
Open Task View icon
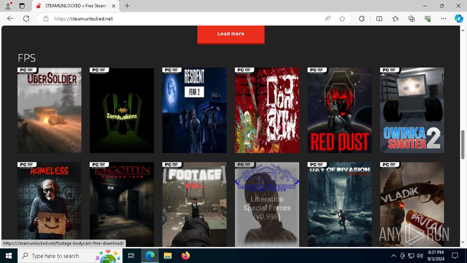(x=131, y=256)
